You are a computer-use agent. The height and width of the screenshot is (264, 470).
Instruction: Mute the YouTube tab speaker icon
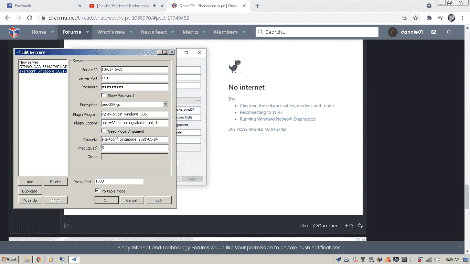point(155,6)
